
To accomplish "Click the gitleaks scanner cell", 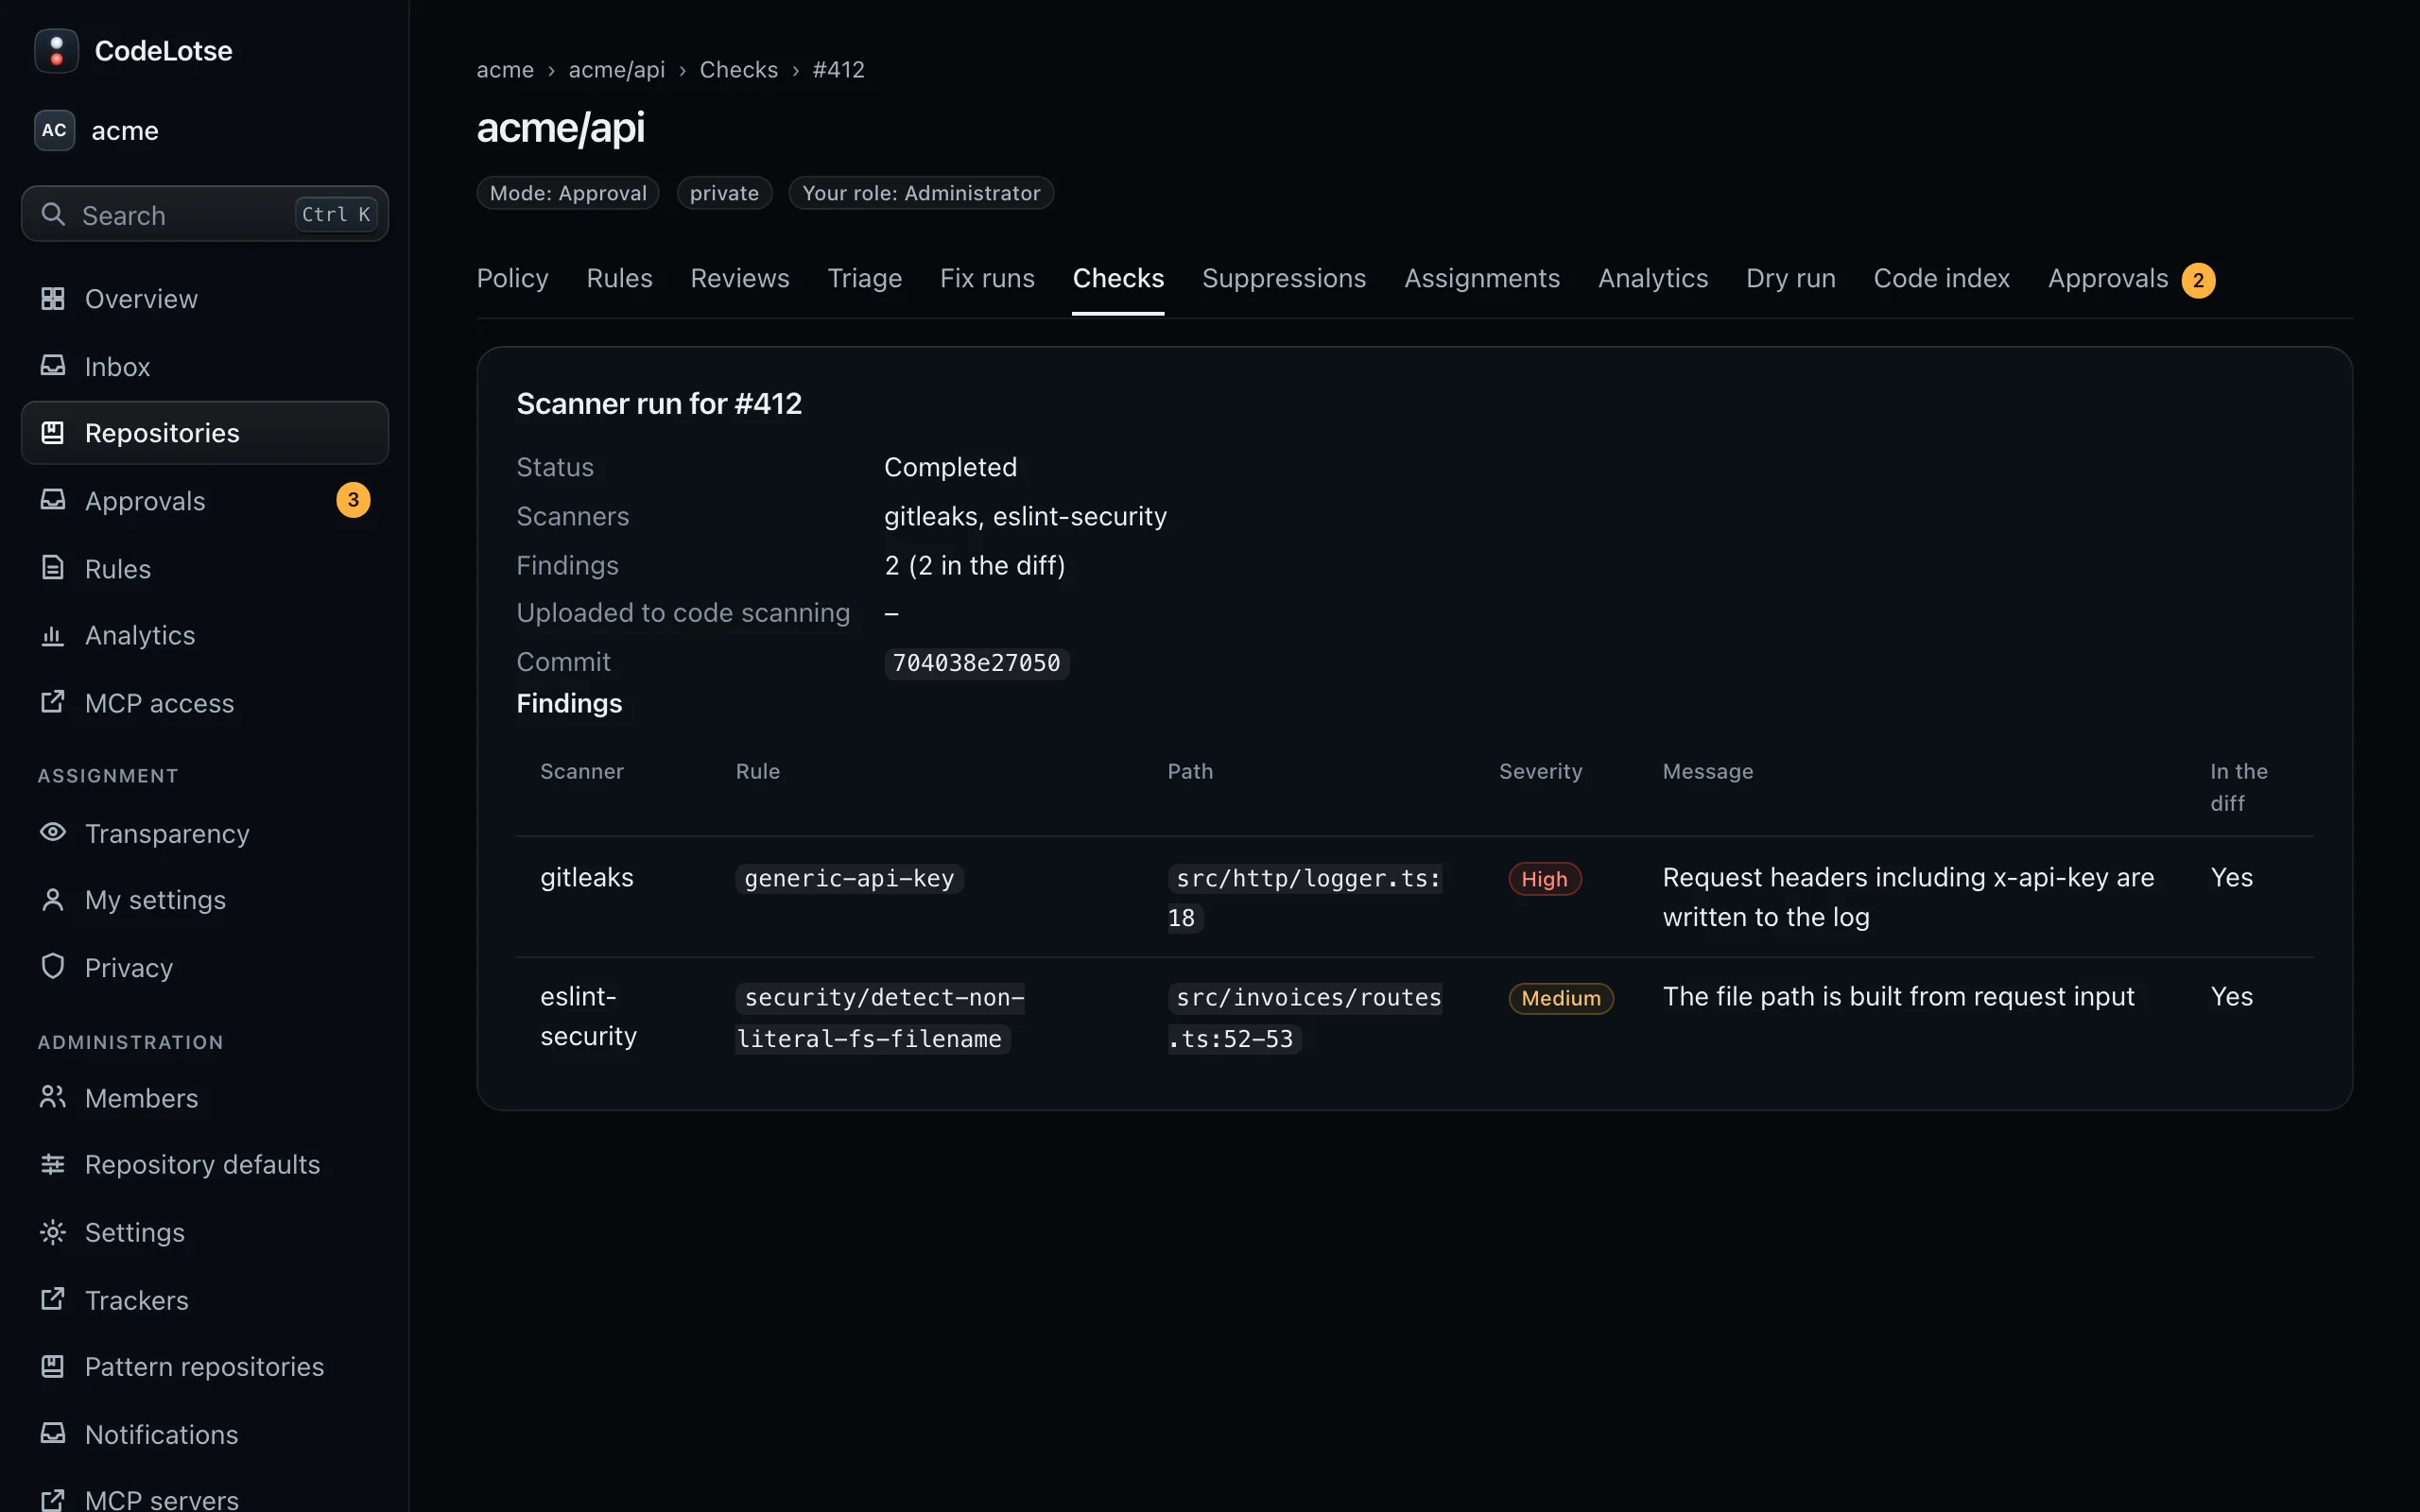I will click(587, 878).
